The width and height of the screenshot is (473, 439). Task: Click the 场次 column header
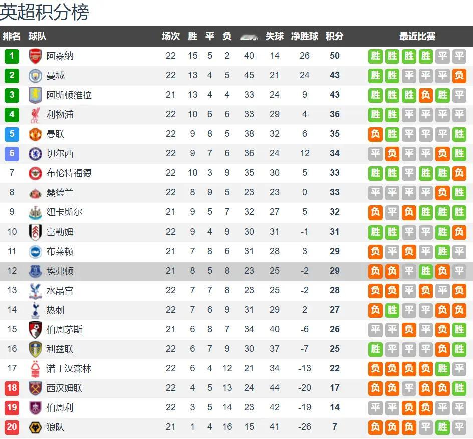tap(171, 36)
